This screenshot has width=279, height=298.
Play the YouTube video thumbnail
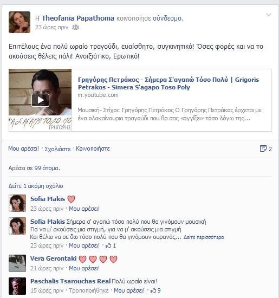(40, 100)
